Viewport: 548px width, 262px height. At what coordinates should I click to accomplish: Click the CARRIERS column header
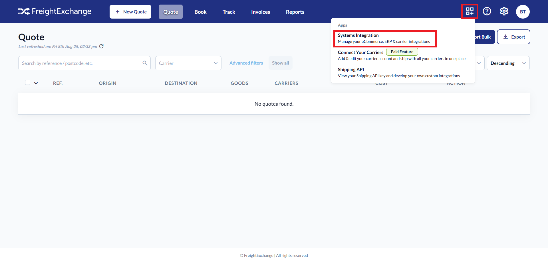[x=286, y=83]
